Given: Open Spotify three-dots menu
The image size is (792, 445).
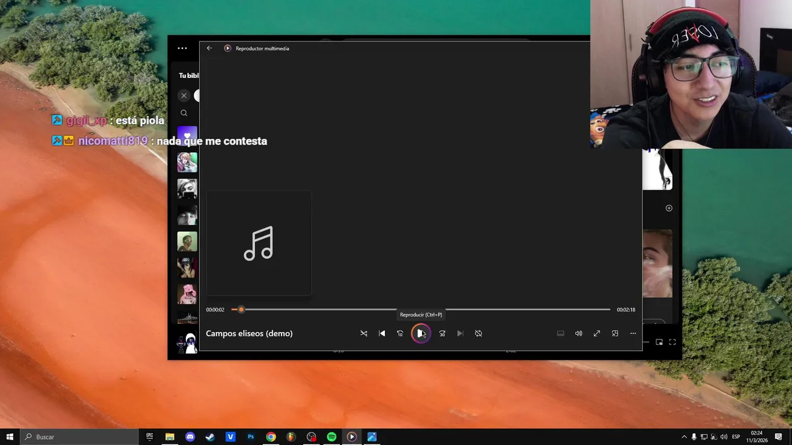Looking at the screenshot, I should pos(182,48).
